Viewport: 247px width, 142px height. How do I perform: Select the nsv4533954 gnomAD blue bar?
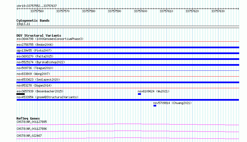(128, 100)
